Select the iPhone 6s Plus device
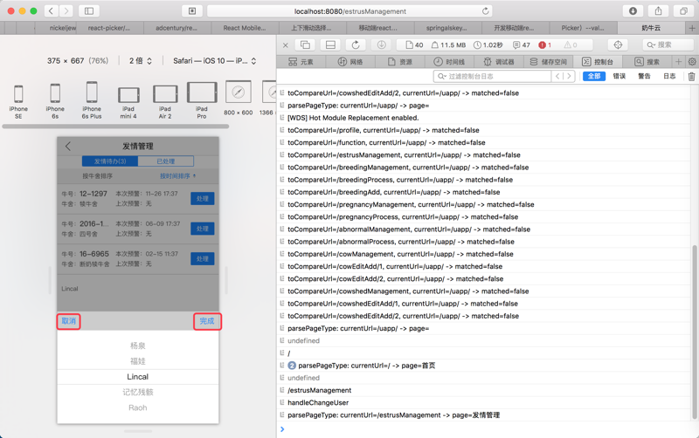The height and width of the screenshot is (438, 699). click(x=92, y=100)
